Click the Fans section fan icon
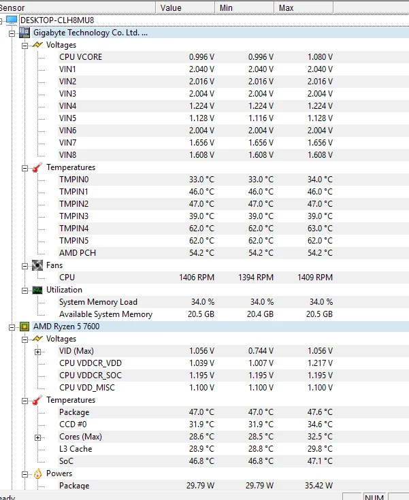The height and width of the screenshot is (500, 409). coord(37,265)
